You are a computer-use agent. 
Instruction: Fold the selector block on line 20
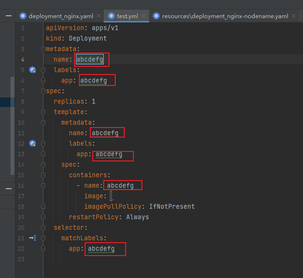click(x=43, y=227)
